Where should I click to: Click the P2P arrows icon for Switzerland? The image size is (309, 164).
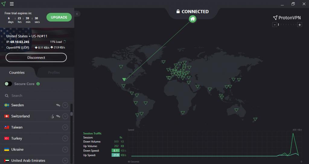coord(58,116)
